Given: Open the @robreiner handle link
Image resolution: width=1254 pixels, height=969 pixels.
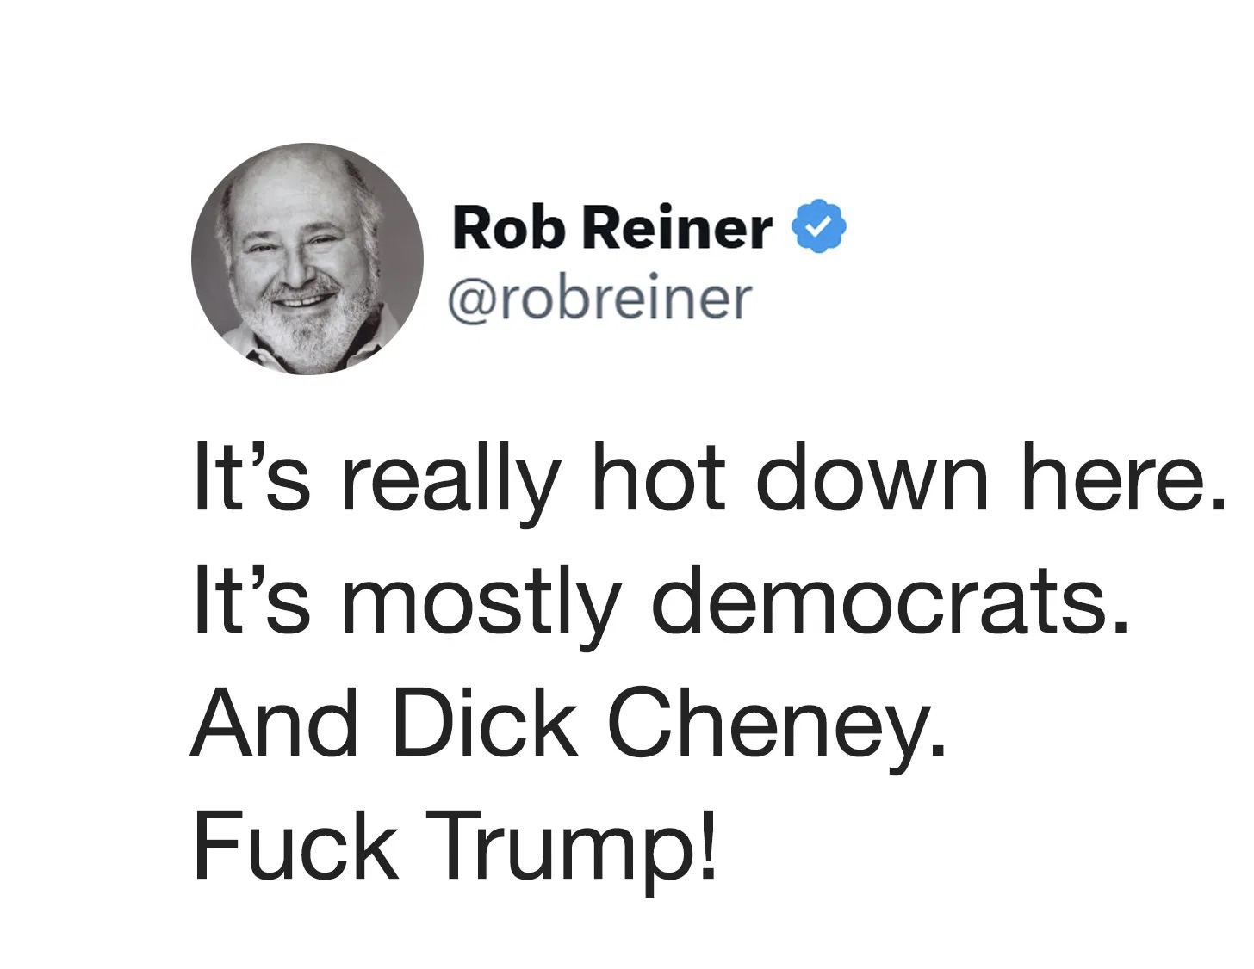Looking at the screenshot, I should [599, 299].
